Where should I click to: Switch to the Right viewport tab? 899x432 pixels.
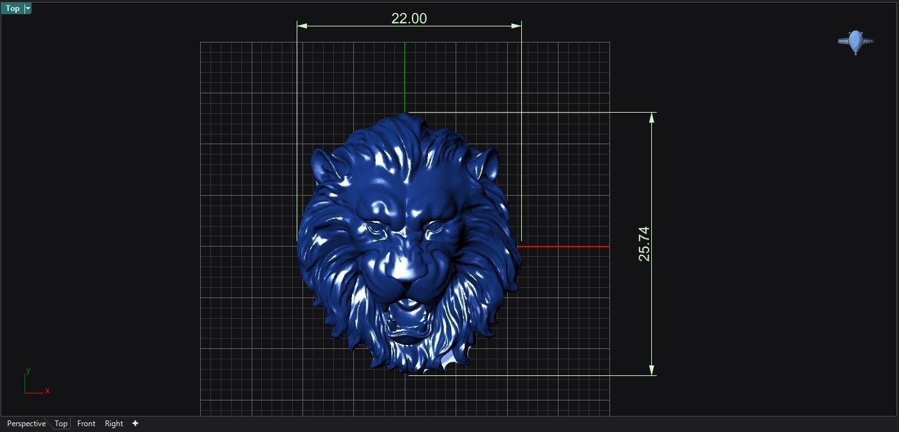(114, 424)
